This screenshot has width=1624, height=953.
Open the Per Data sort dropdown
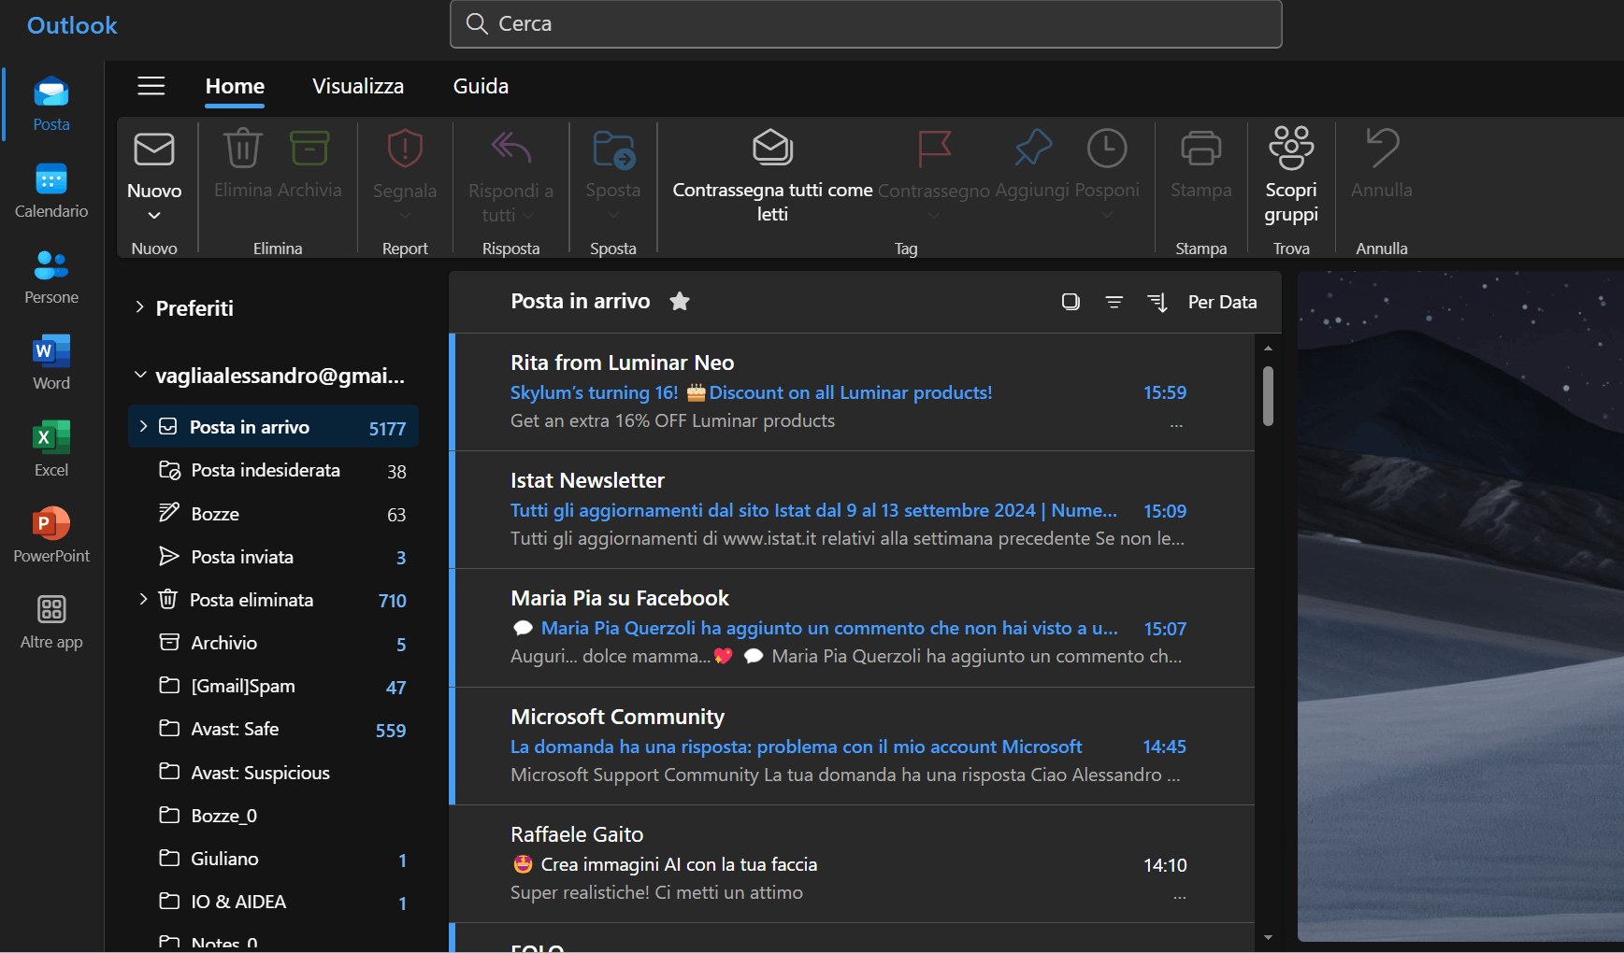[1222, 302]
